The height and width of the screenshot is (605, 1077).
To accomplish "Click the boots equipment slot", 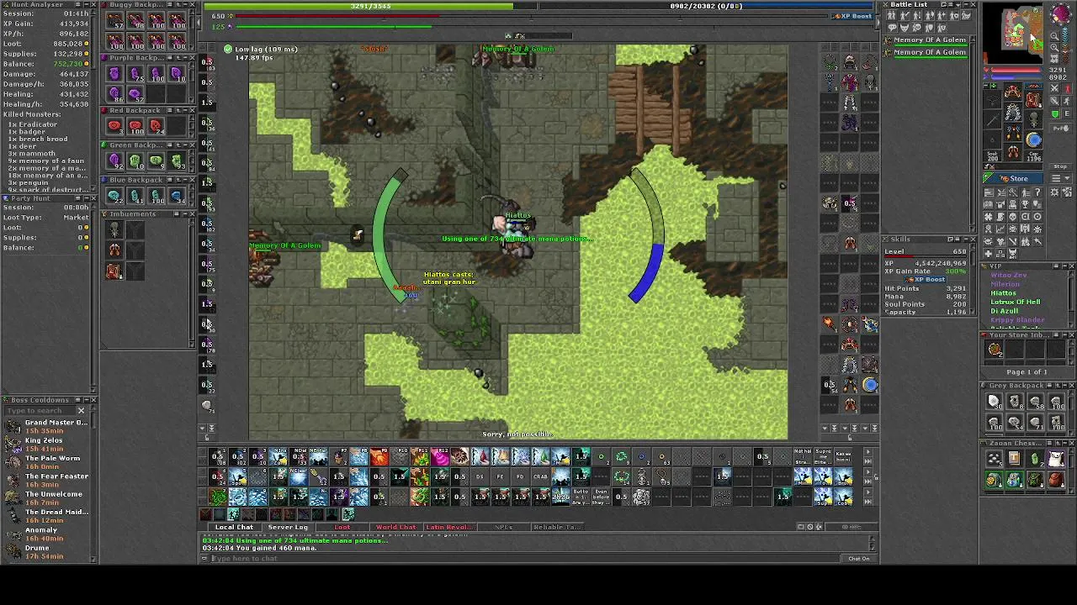I will (1013, 151).
